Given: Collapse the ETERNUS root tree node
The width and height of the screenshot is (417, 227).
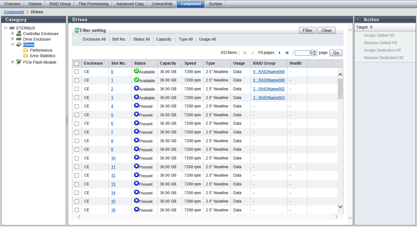Looking at the screenshot, I should [x=6, y=28].
